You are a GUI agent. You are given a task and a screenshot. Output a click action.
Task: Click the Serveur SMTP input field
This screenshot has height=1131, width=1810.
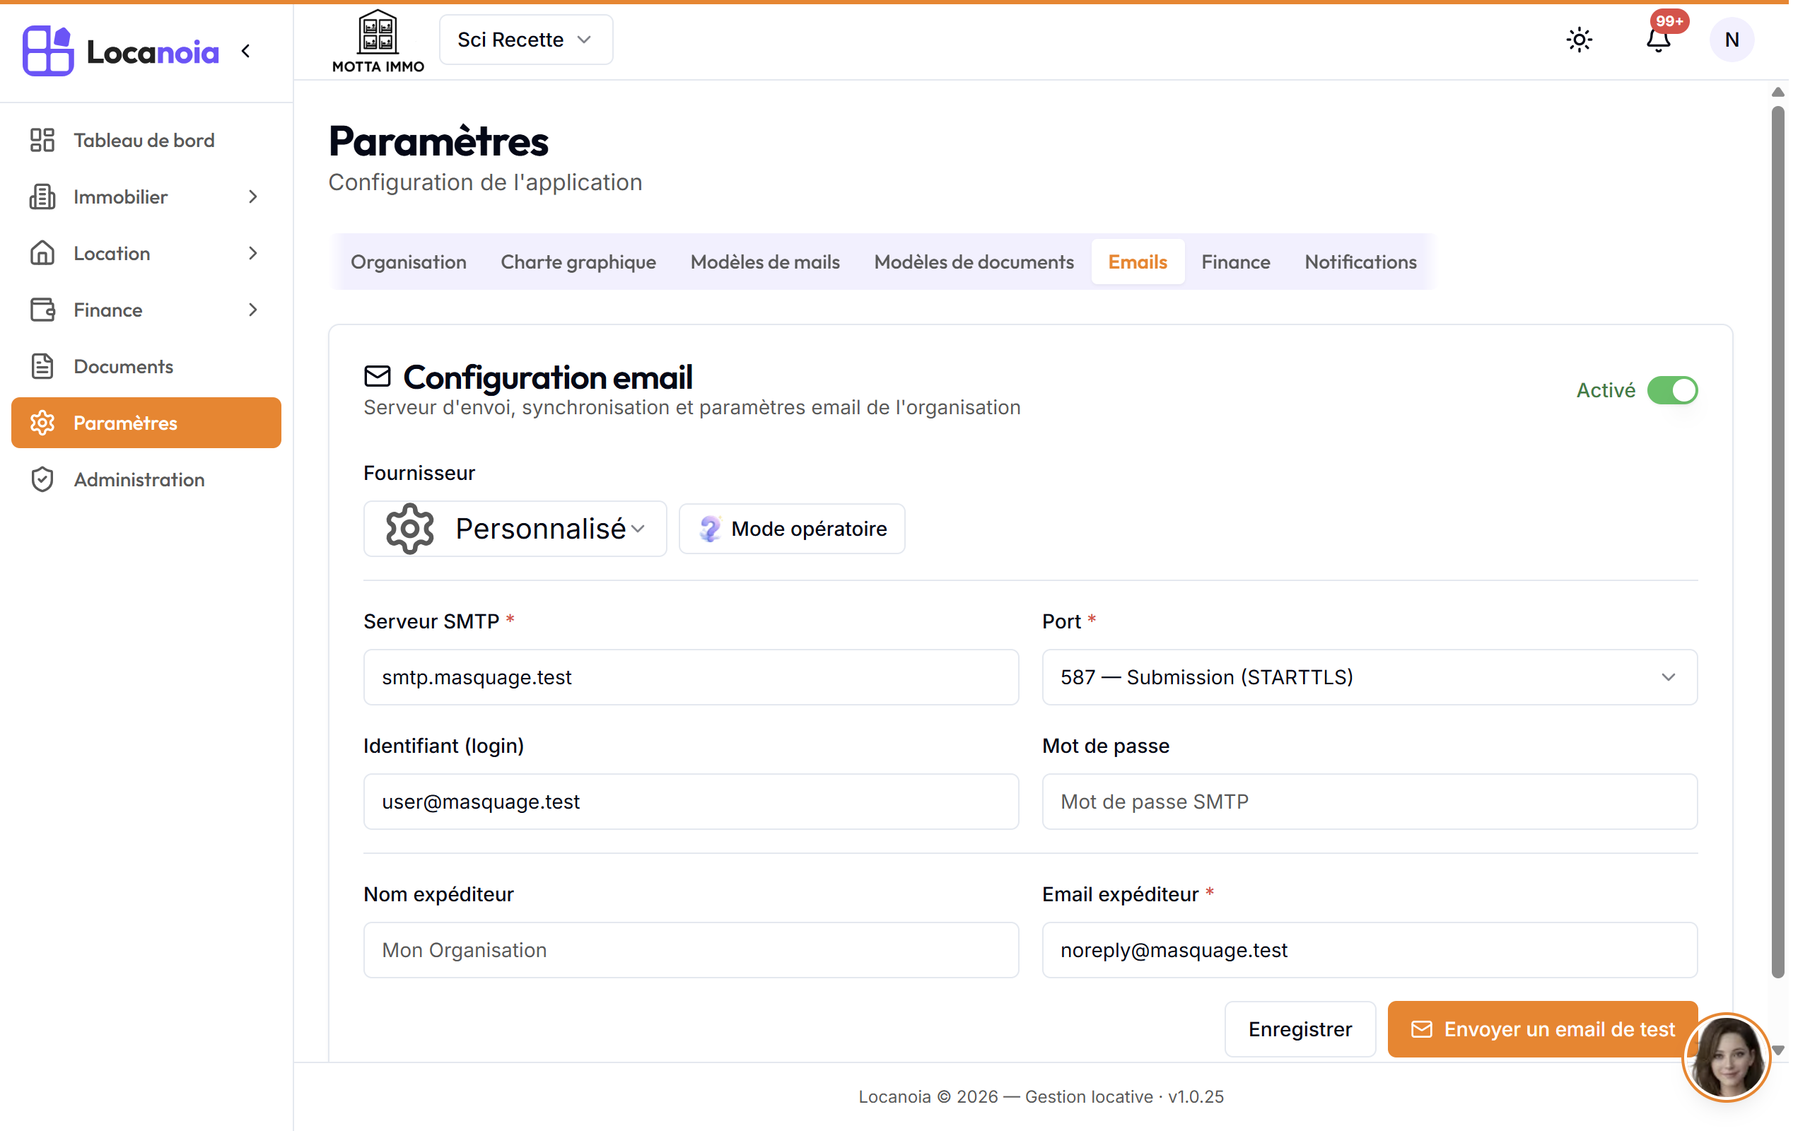690,677
